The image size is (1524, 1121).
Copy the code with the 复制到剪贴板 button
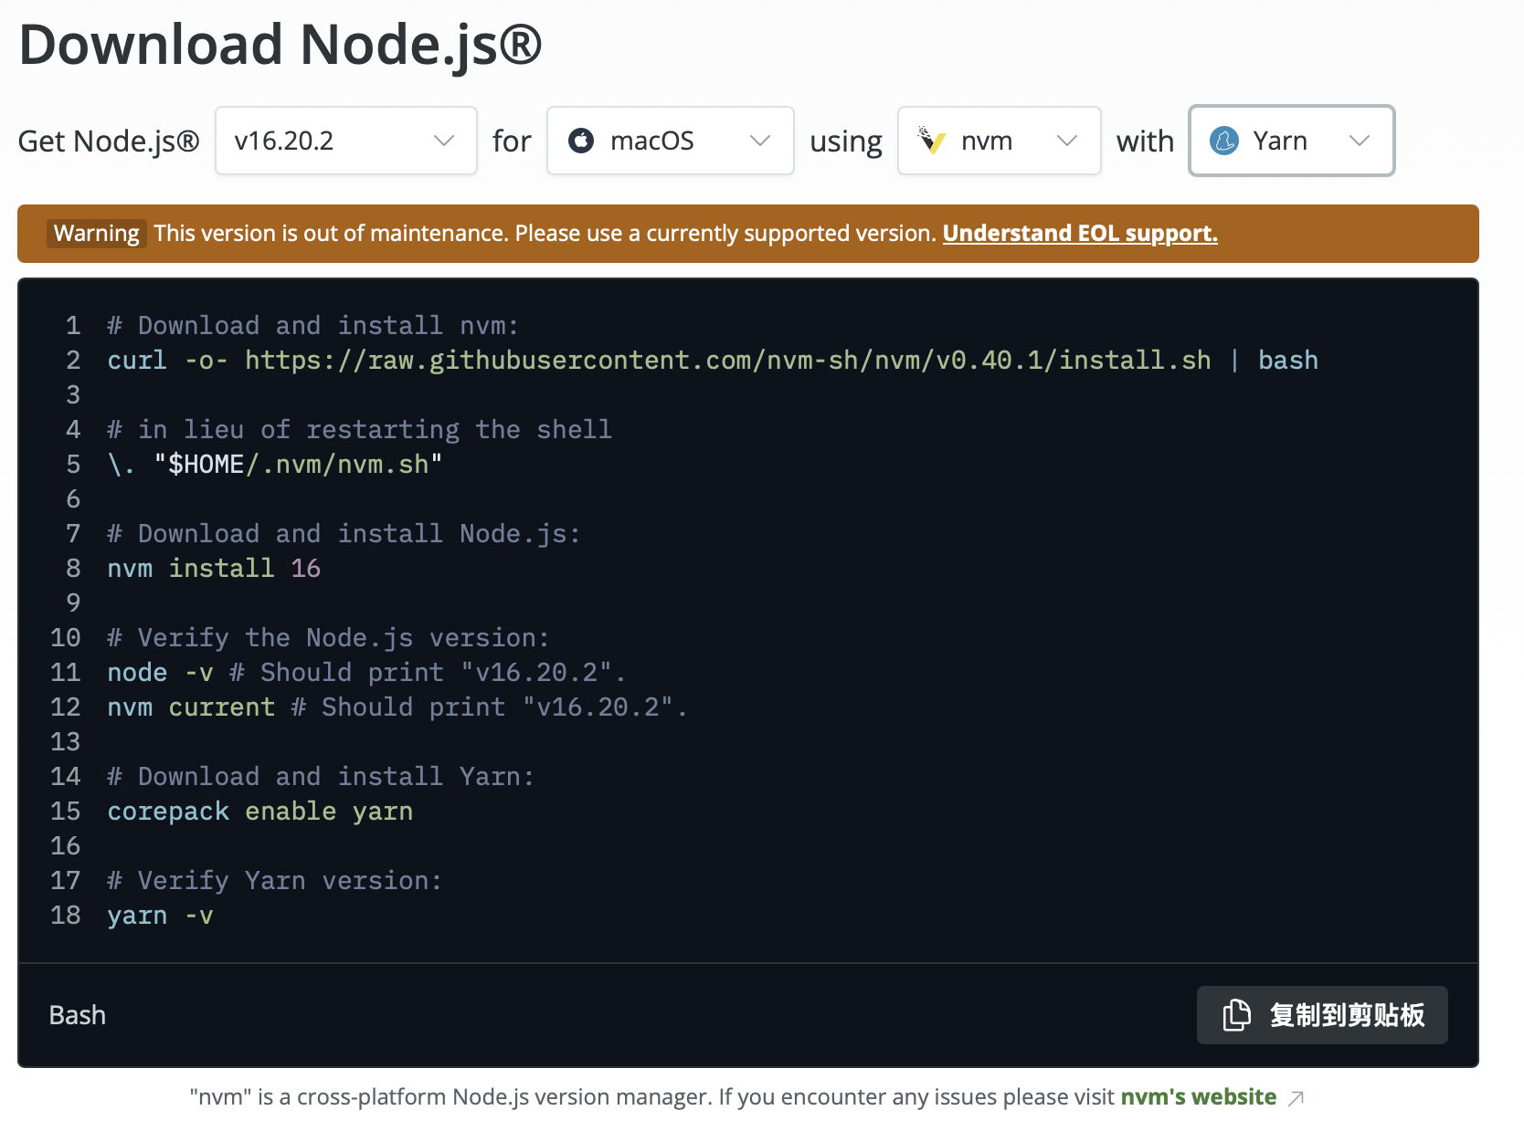tap(1322, 1015)
